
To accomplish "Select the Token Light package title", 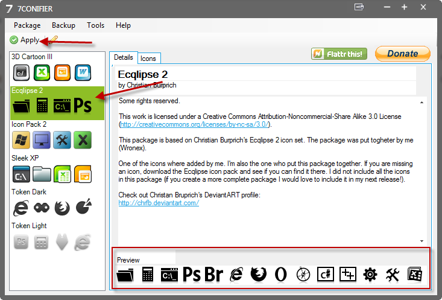I will (x=29, y=226).
